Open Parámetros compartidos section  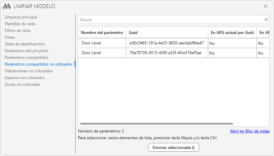[x=26, y=57]
